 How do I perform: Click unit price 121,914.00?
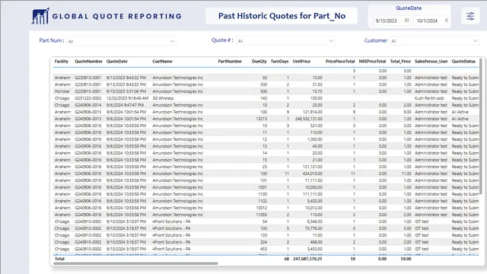pos(313,112)
